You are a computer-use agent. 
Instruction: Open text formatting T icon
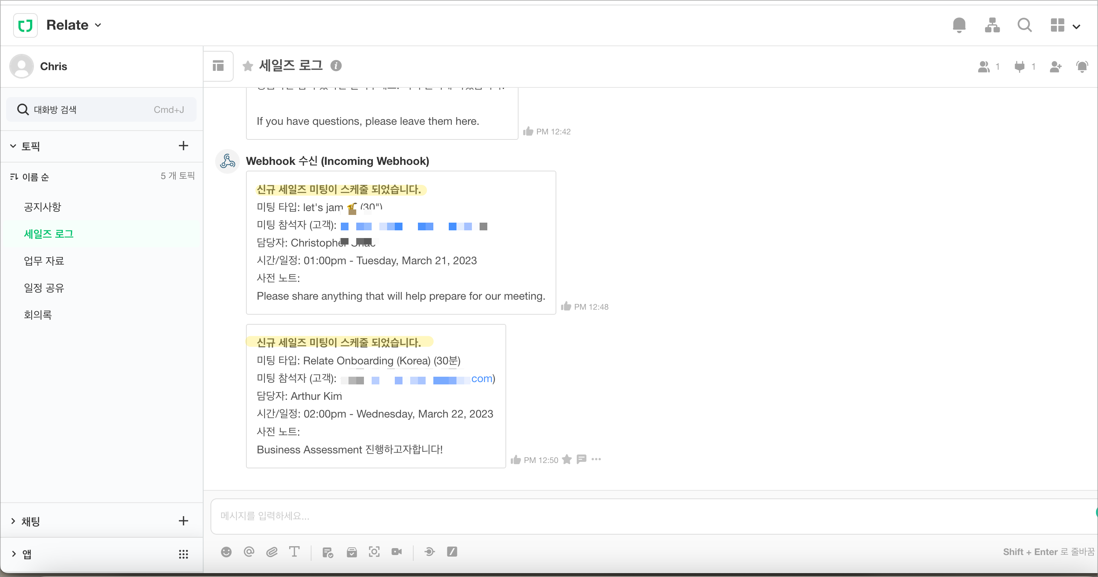coord(294,552)
